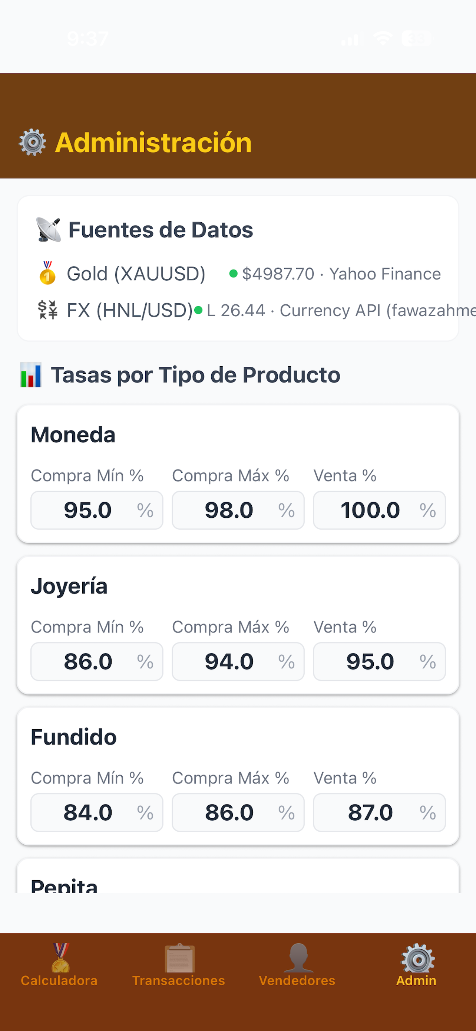
Task: Open the Transacciones clipboard icon tab
Action: tap(179, 965)
